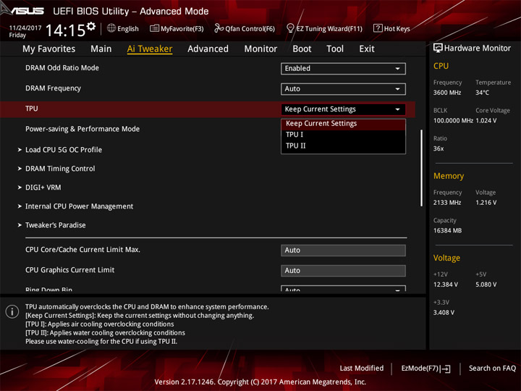This screenshot has width=521, height=391.
Task: Click BCLK value 100.0000 MHz
Action: click(453, 121)
